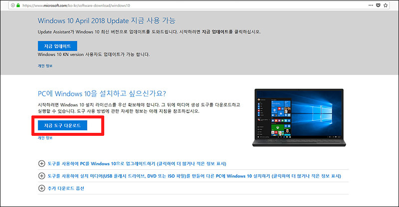Click the 지금 업데이트 button

(57, 46)
